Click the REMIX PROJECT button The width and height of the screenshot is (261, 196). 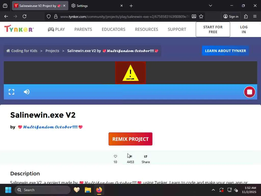pyautogui.click(x=130, y=139)
